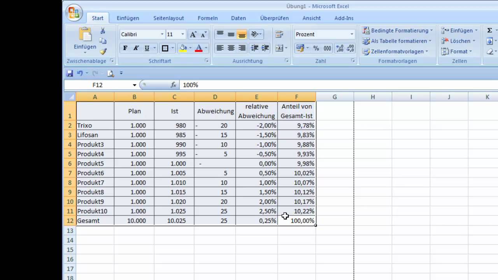Open Als Tabelle formatieren dropdown
The width and height of the screenshot is (498, 280).
click(397, 41)
